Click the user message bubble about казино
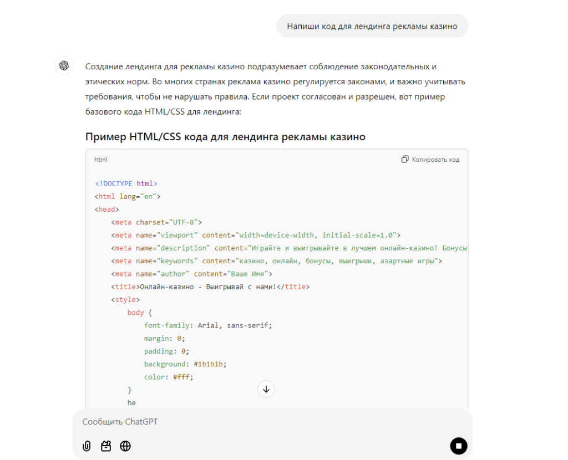The image size is (568, 460). pos(372,26)
